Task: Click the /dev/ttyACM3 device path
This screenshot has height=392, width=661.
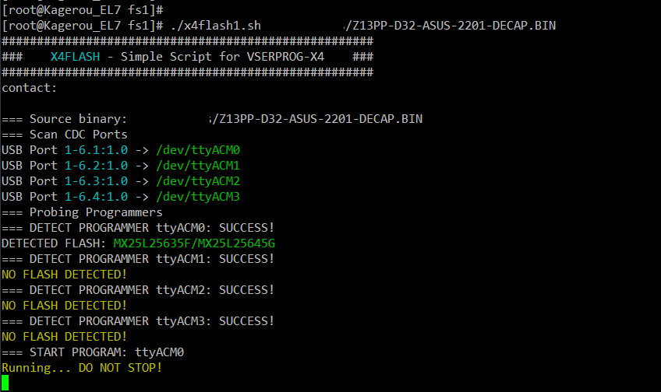Action: click(198, 197)
